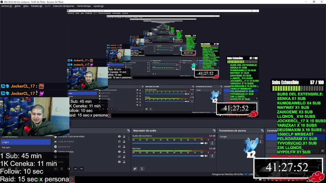Mute Audio del escritorio speaker icon
This screenshot has width=326, height=183.
tap(206, 143)
